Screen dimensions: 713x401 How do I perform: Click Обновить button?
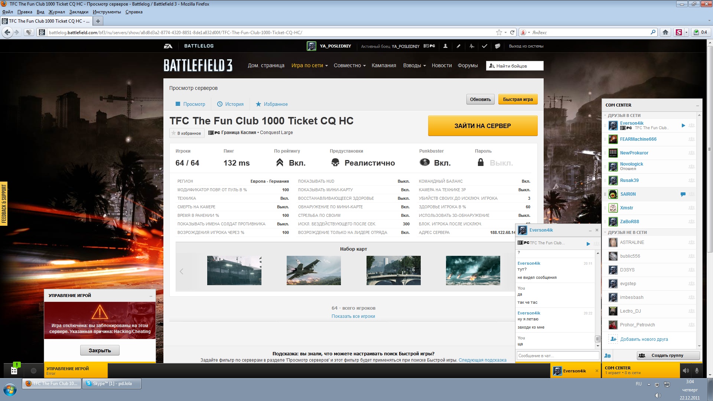[x=480, y=99]
